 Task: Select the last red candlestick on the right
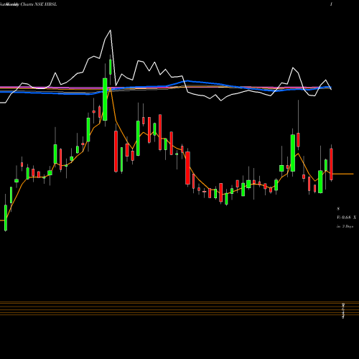click(x=331, y=164)
